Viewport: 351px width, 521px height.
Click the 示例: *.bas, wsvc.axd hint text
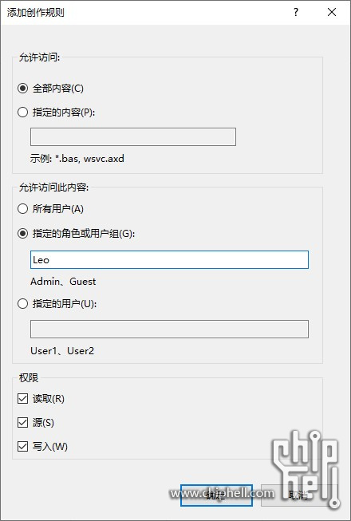pyautogui.click(x=77, y=159)
